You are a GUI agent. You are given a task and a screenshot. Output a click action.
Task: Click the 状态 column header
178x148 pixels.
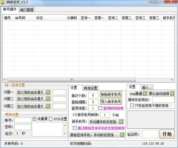click(x=50, y=18)
